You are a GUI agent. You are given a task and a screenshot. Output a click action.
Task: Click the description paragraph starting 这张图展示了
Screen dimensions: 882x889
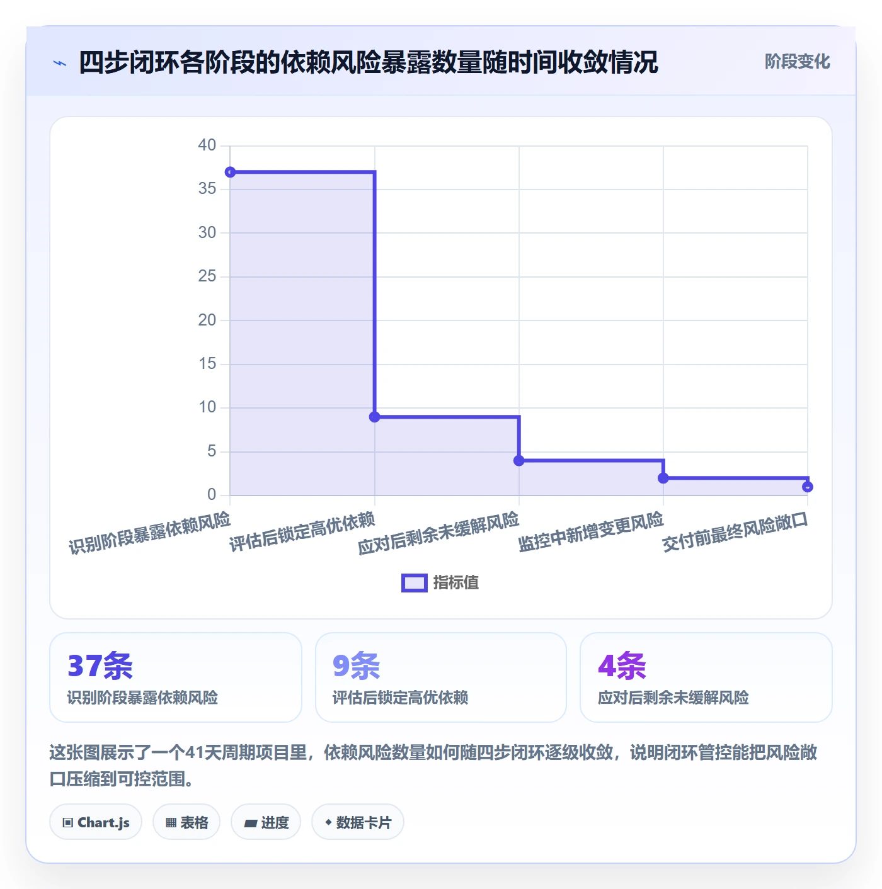433,766
